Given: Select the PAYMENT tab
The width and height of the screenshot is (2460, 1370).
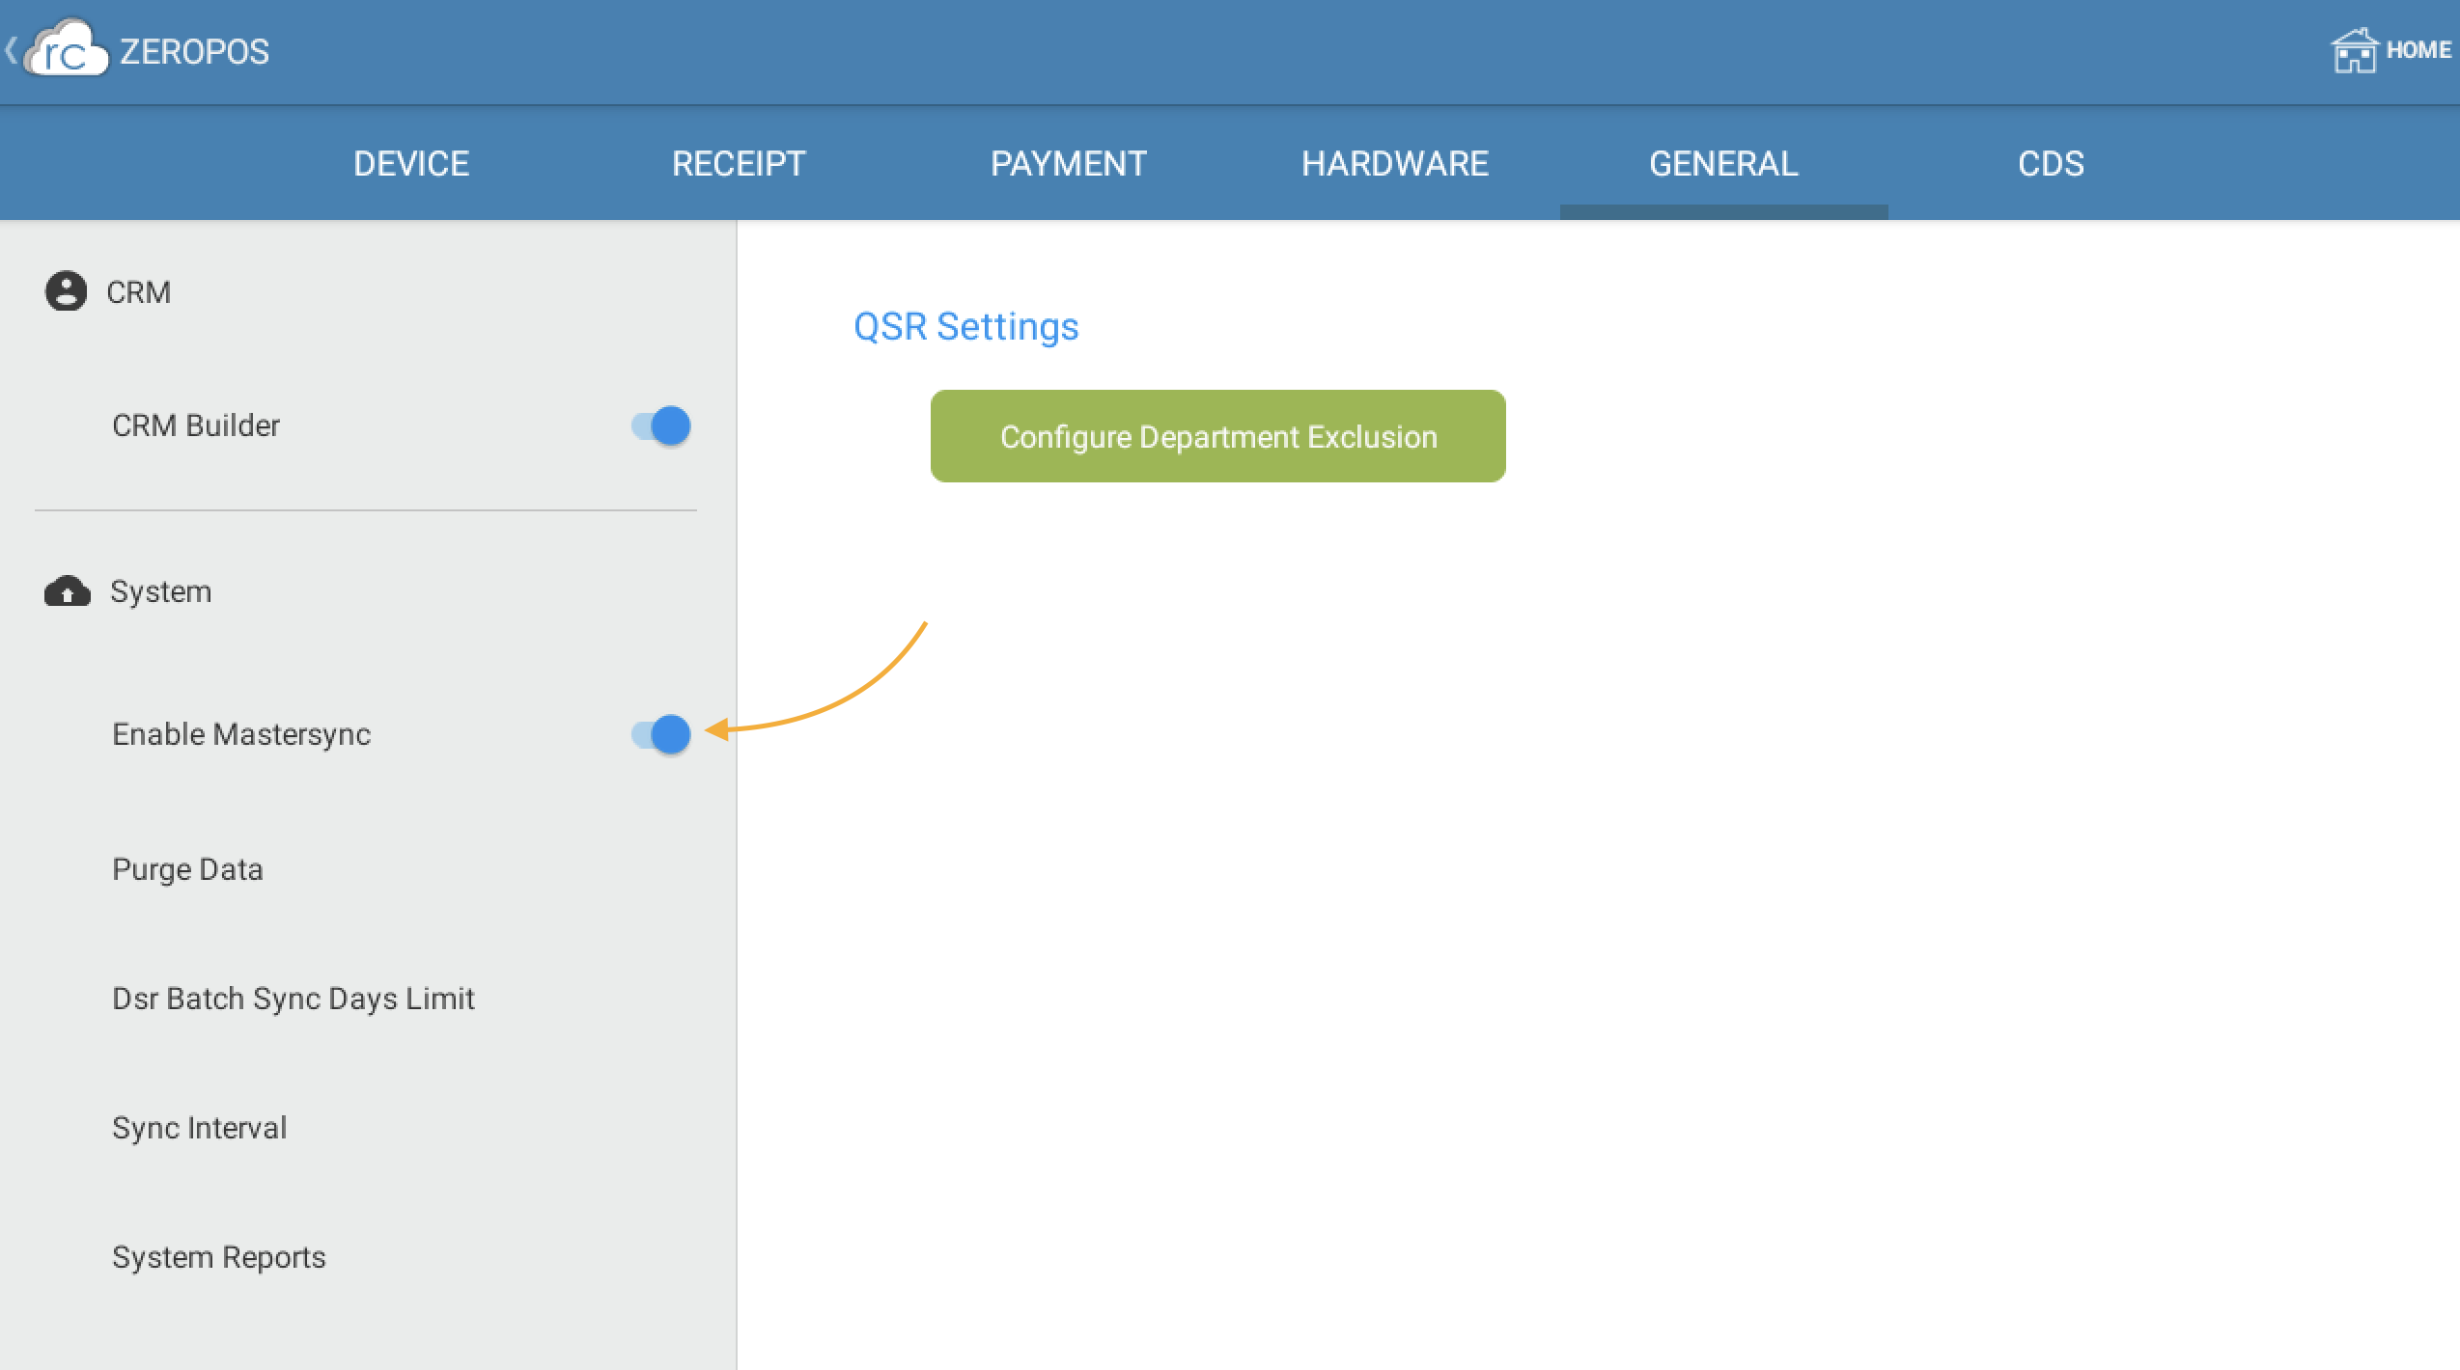Looking at the screenshot, I should [1069, 163].
